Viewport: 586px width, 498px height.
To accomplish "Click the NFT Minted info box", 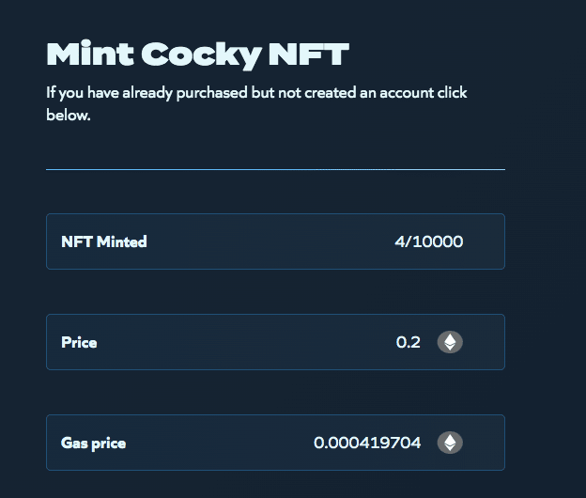I will [x=275, y=241].
